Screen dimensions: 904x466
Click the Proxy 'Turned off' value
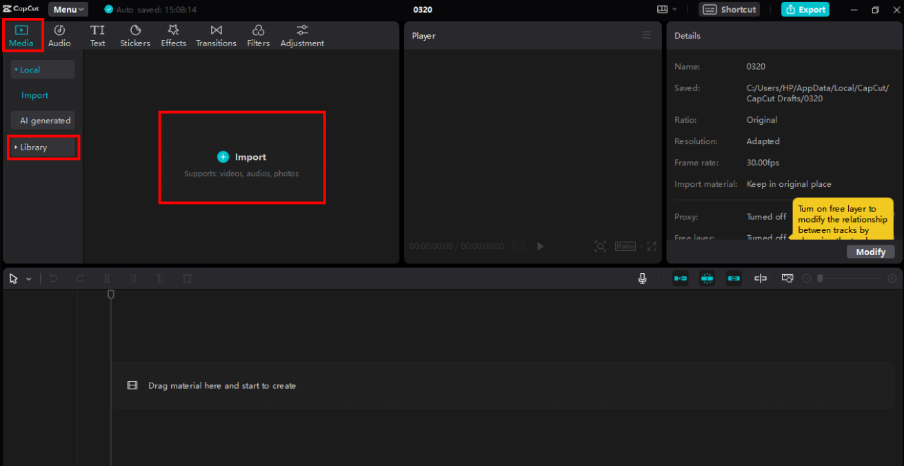[766, 216]
